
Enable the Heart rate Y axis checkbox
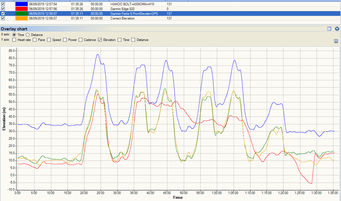[14, 40]
